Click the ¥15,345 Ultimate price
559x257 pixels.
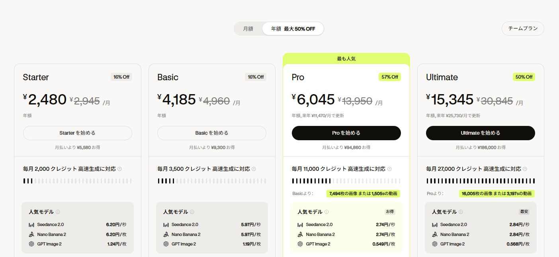(450, 100)
